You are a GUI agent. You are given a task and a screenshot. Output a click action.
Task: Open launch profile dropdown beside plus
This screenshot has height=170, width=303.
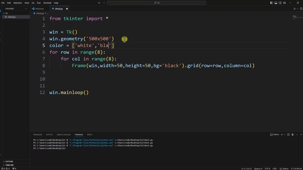pyautogui.click(x=285, y=135)
